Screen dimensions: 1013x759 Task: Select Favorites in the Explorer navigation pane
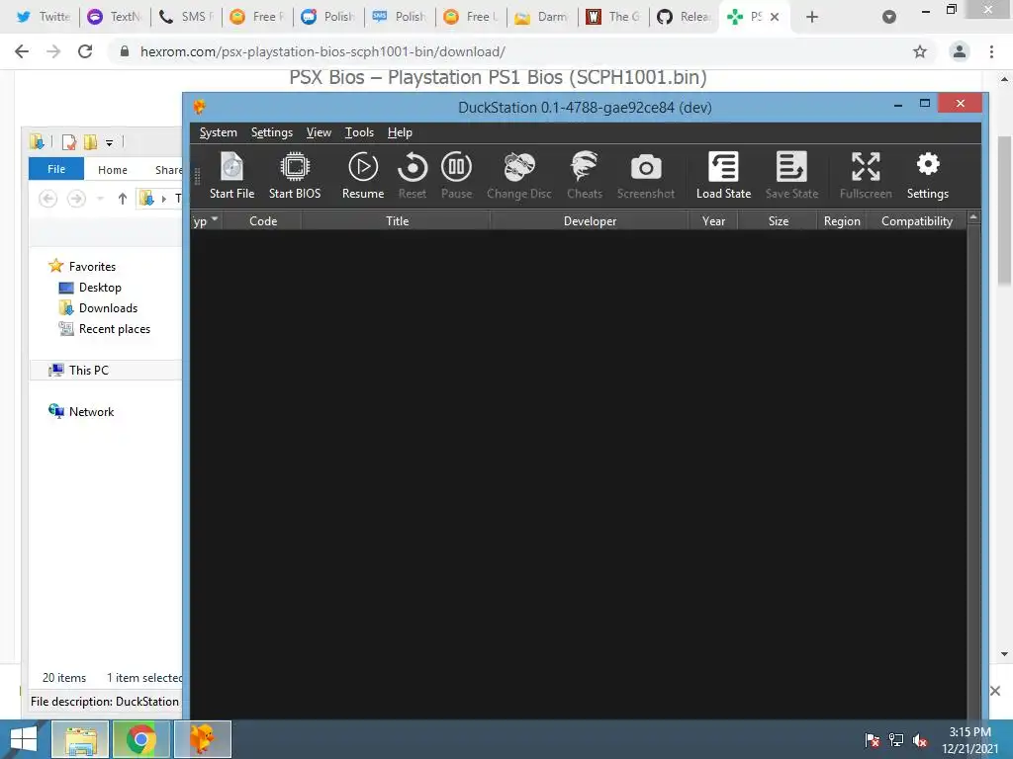point(92,267)
